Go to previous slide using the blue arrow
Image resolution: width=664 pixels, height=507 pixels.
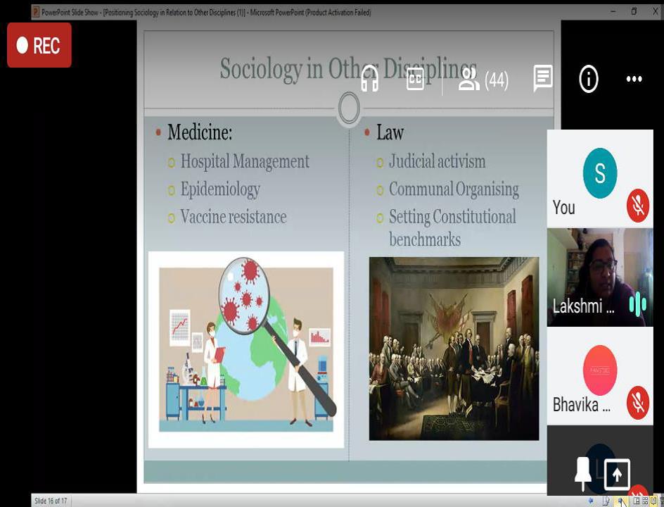(591, 501)
